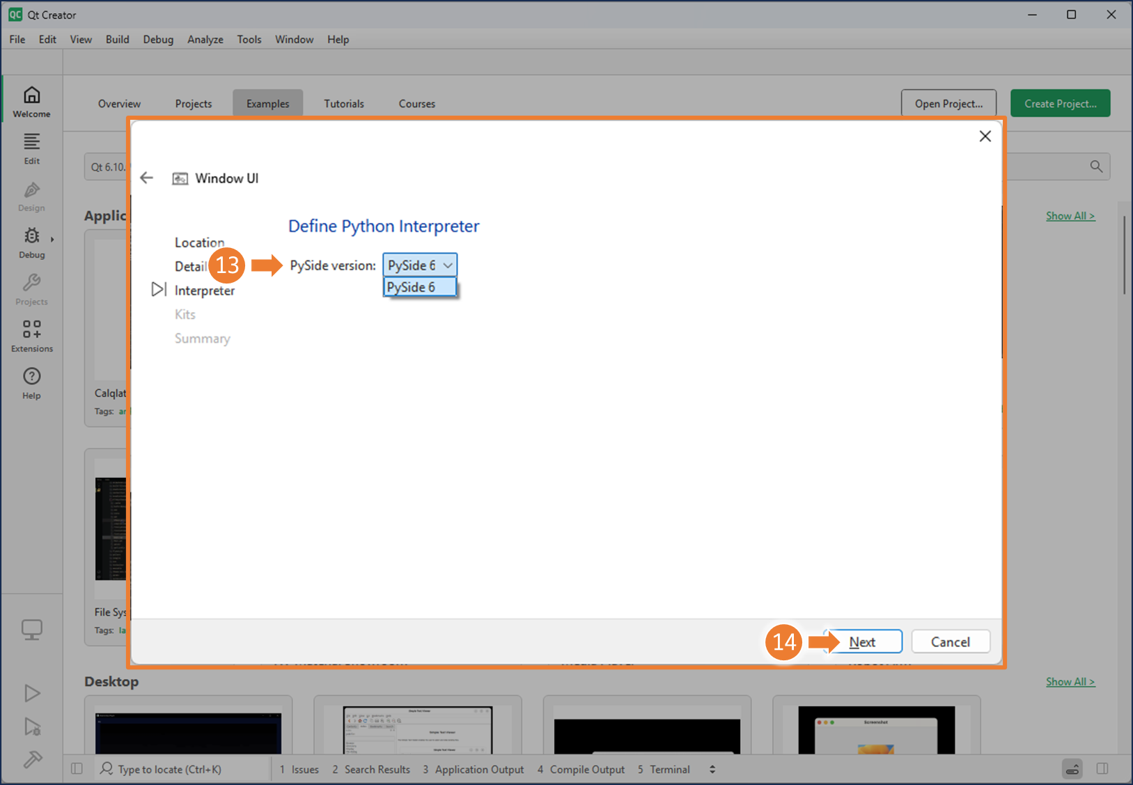Viewport: 1133px width, 785px height.
Task: Switch to the Projects tab
Action: 194,104
